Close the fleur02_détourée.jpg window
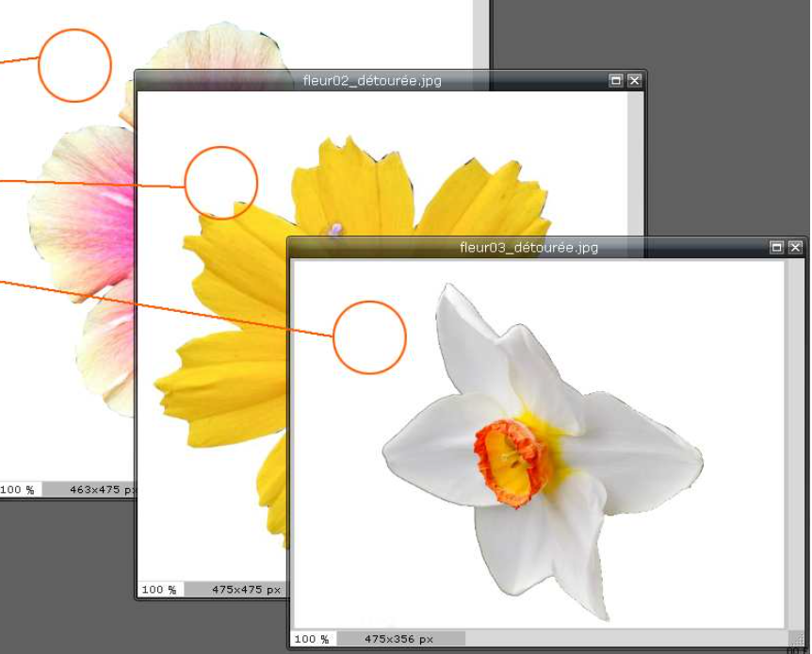This screenshot has height=654, width=812. click(x=634, y=80)
